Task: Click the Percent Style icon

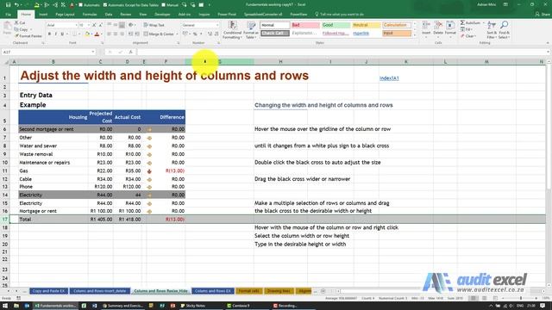Action: pos(195,34)
